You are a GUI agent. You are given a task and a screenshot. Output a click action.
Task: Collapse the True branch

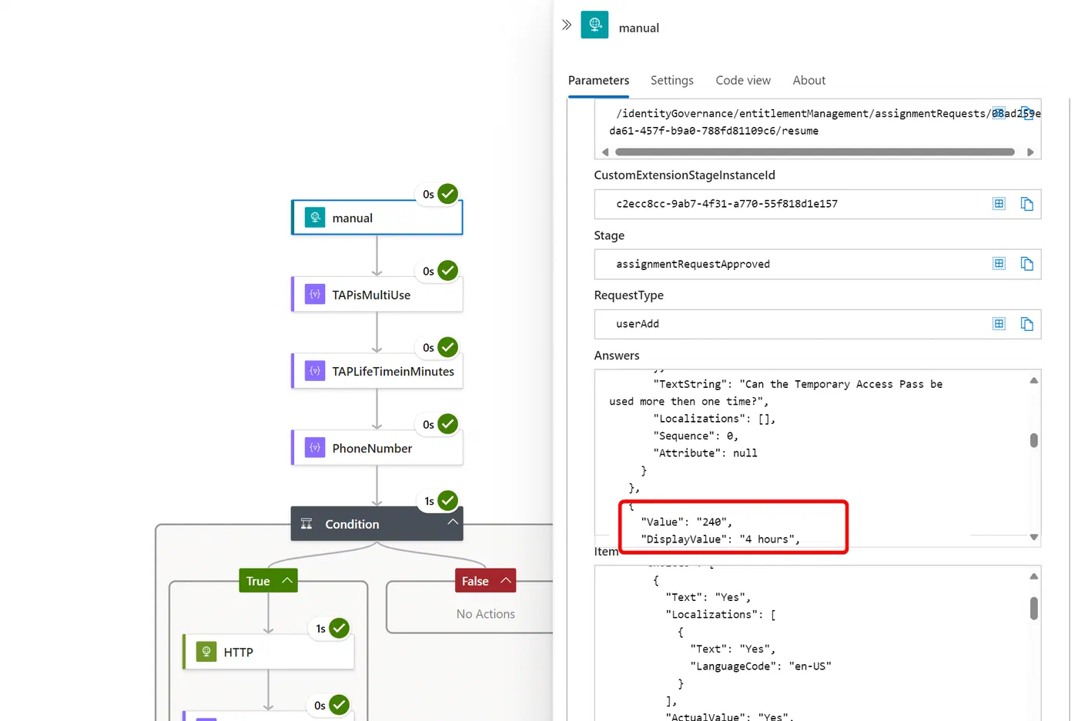(x=287, y=580)
